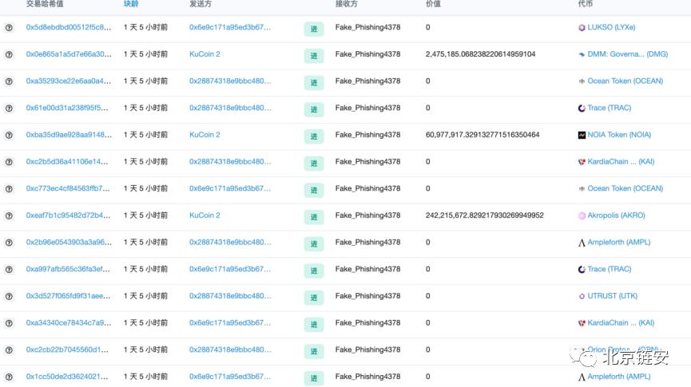This screenshot has width=691, height=387.
Task: Open transaction hash 0x5d8ebdbd00512f5c8
Action: tap(69, 27)
